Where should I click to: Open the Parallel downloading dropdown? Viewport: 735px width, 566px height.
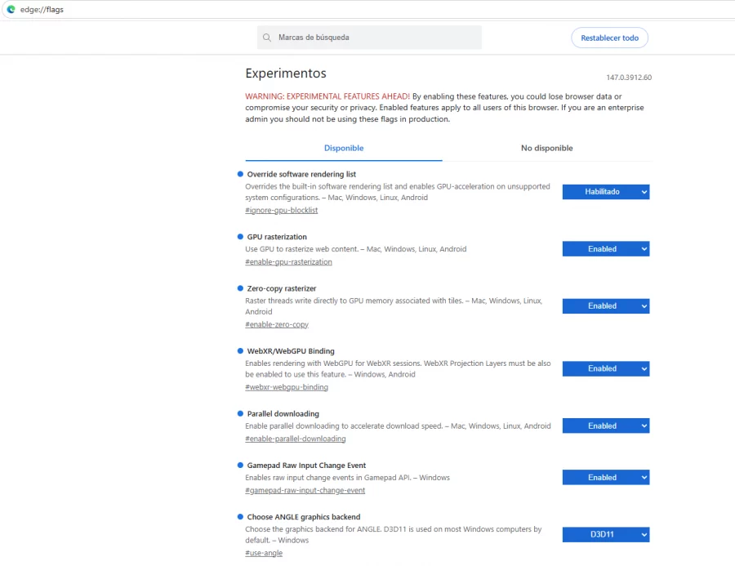click(x=605, y=426)
